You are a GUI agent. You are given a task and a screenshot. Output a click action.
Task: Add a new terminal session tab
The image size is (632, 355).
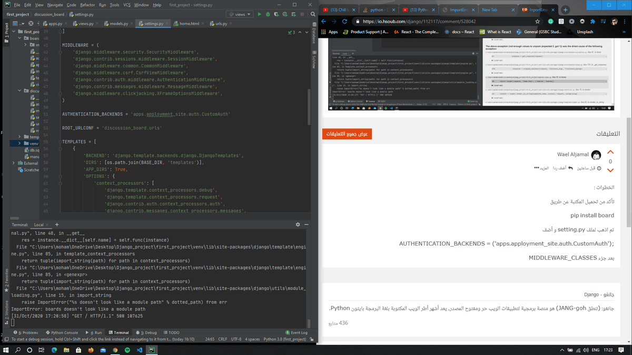pos(49,225)
